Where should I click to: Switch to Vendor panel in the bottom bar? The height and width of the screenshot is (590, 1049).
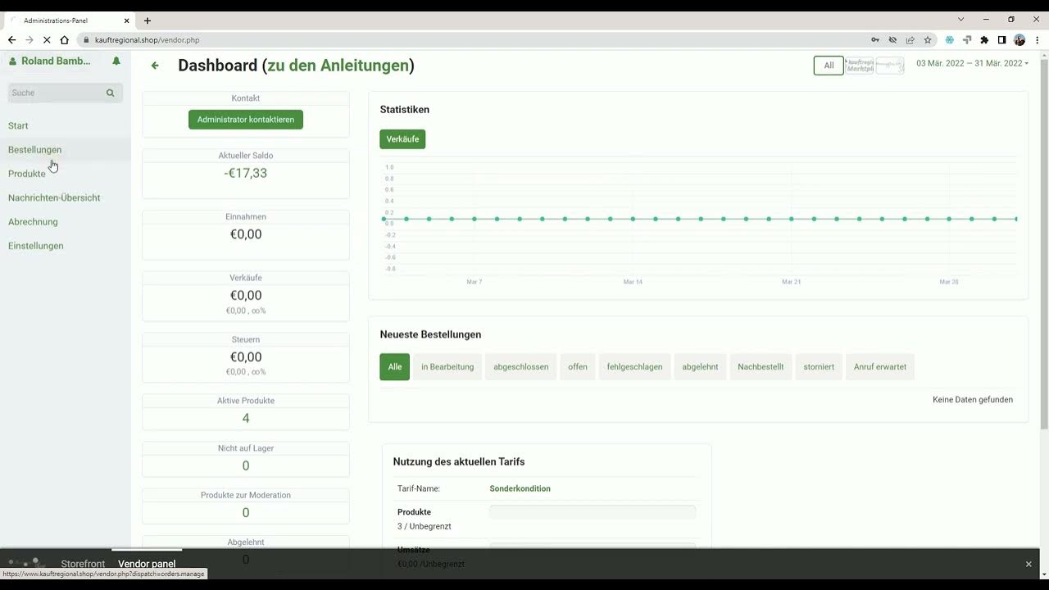point(147,564)
